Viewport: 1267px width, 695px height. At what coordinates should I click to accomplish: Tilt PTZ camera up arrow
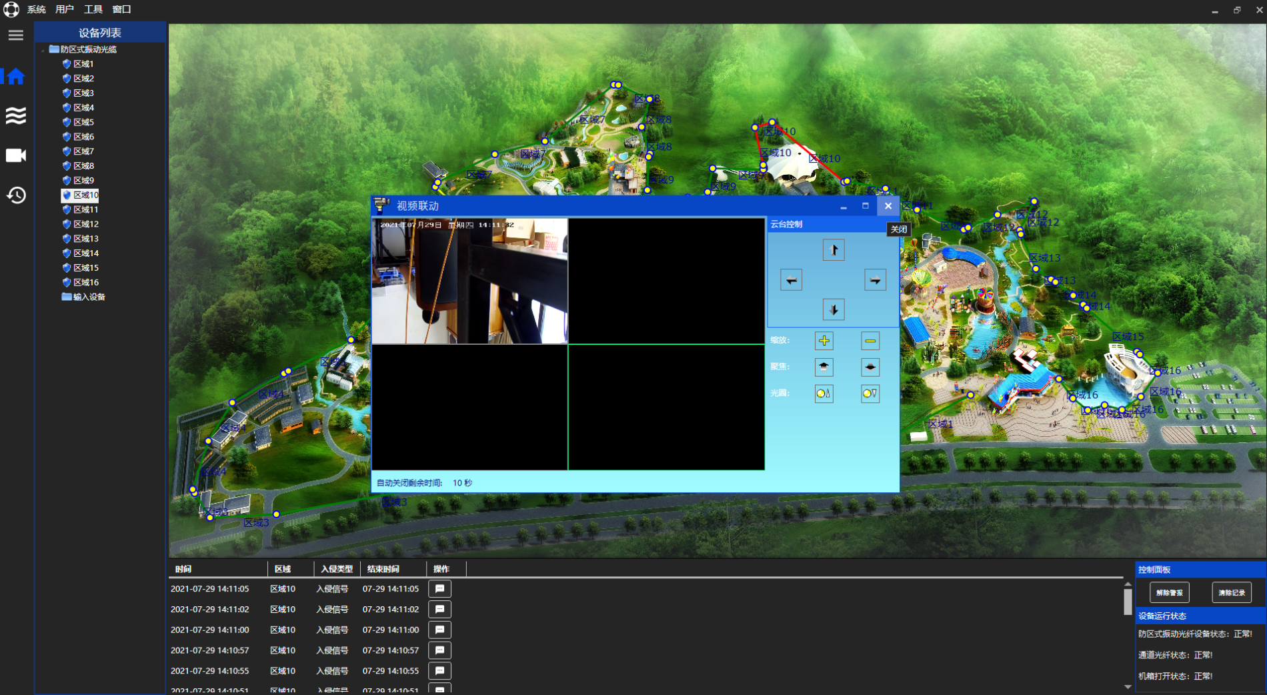834,250
